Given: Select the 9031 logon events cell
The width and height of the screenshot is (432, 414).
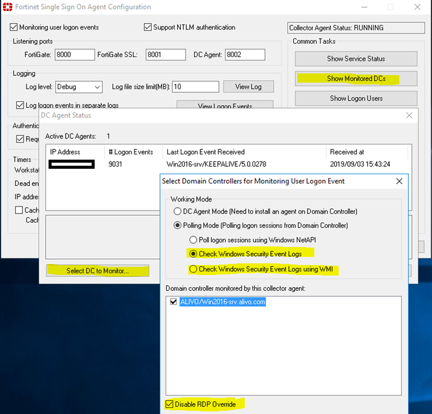Looking at the screenshot, I should 115,165.
